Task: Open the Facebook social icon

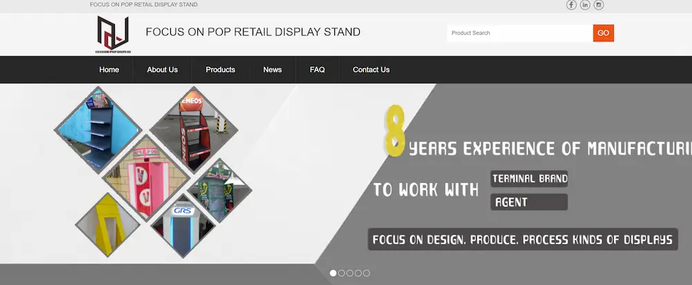Action: point(572,5)
